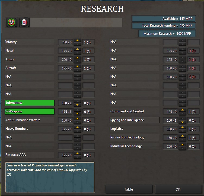Click the up arrow in the Naval row
The width and height of the screenshot is (204, 196).
pyautogui.click(x=77, y=49)
